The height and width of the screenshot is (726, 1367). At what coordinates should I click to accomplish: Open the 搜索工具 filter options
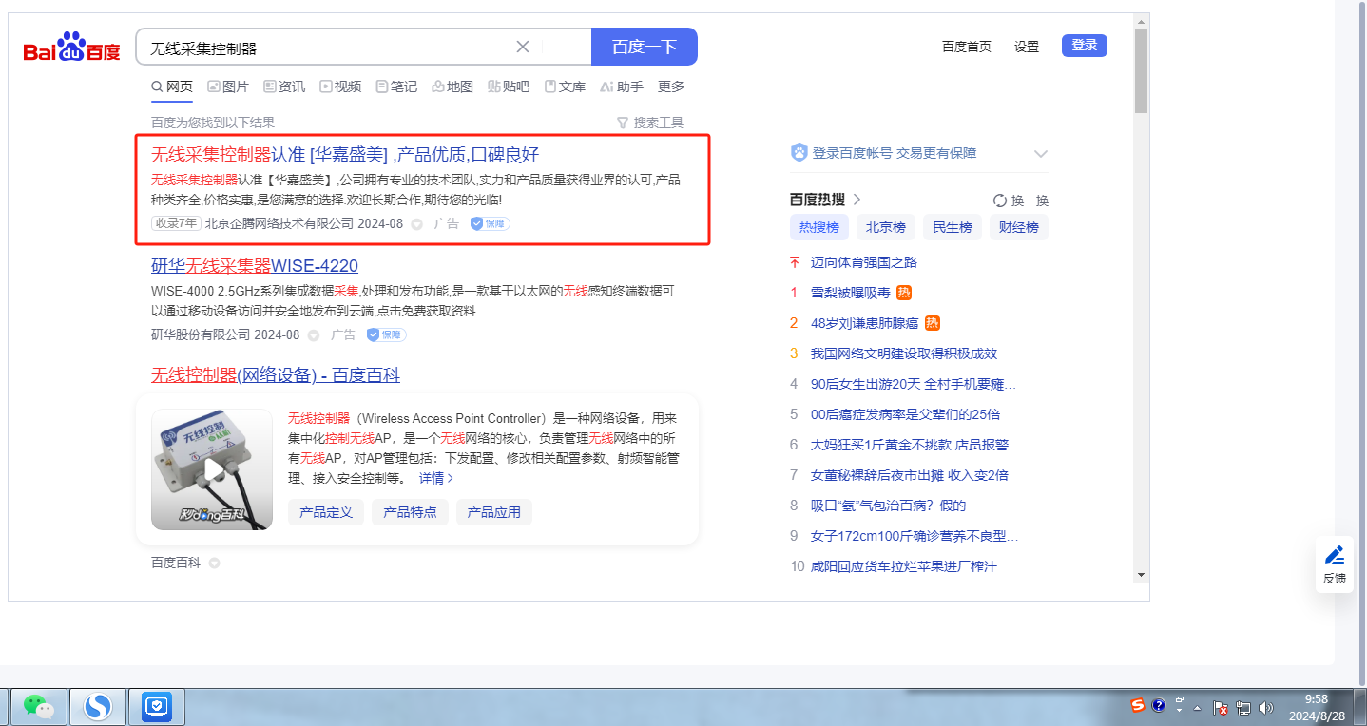click(650, 123)
